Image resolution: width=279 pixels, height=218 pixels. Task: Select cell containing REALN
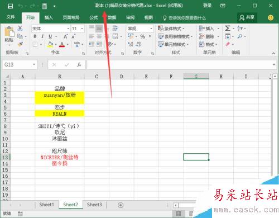click(60, 113)
